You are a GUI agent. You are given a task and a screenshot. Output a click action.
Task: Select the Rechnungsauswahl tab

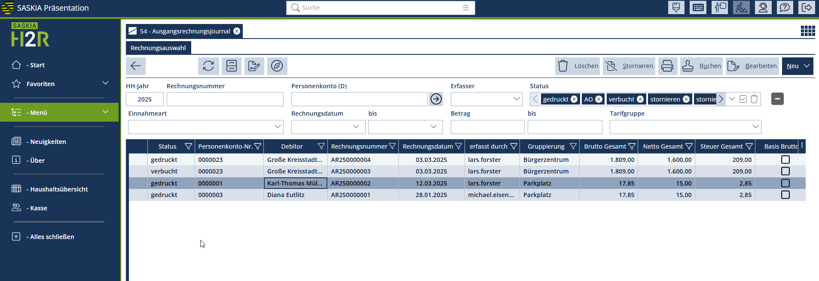(x=158, y=48)
